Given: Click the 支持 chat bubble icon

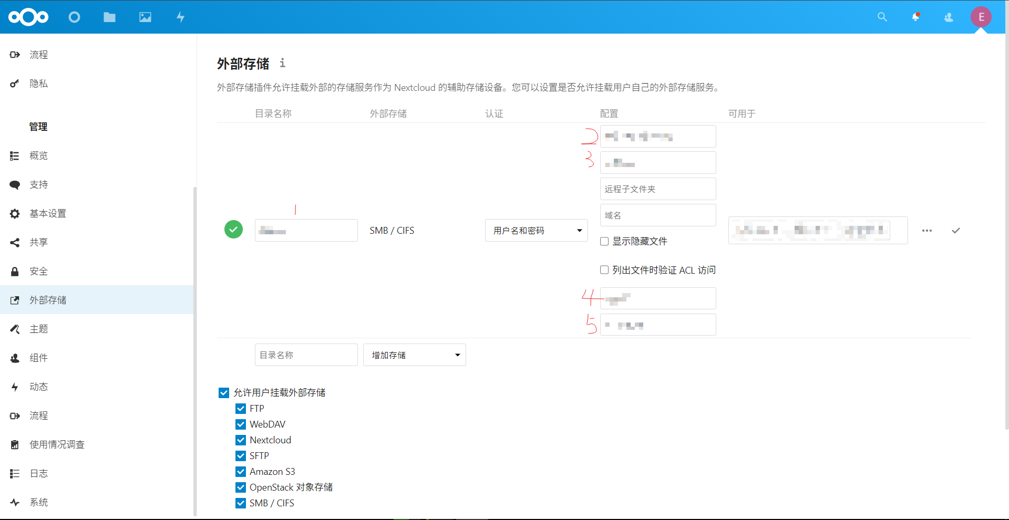Looking at the screenshot, I should point(15,185).
